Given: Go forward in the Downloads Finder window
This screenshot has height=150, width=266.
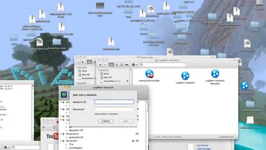Looking at the screenshot, I should pos(83,62).
